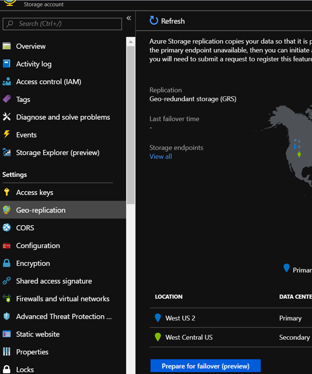Go to Shared access signature
This screenshot has width=312, height=374.
(54, 281)
